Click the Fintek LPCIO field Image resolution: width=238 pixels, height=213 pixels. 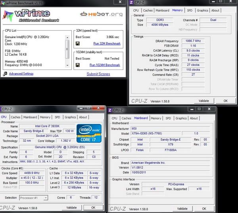[140, 150]
